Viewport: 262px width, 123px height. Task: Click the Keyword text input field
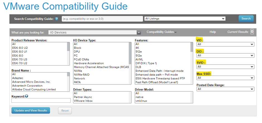pos(41,101)
